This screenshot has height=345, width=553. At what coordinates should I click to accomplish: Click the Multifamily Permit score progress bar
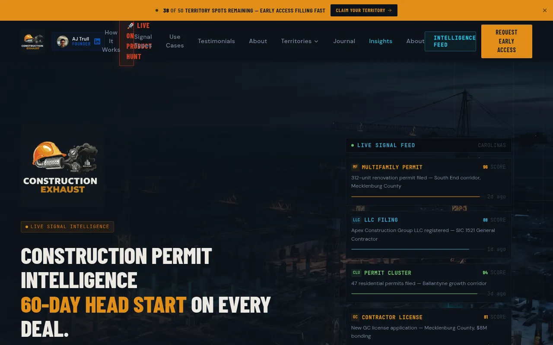coord(418,197)
